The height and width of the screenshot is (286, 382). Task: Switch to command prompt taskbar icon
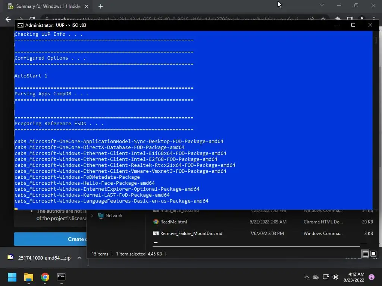pyautogui.click(x=61, y=277)
